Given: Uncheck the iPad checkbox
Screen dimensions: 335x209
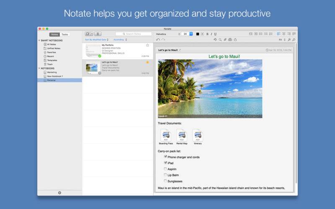Looking at the screenshot, I should pyautogui.click(x=165, y=163).
